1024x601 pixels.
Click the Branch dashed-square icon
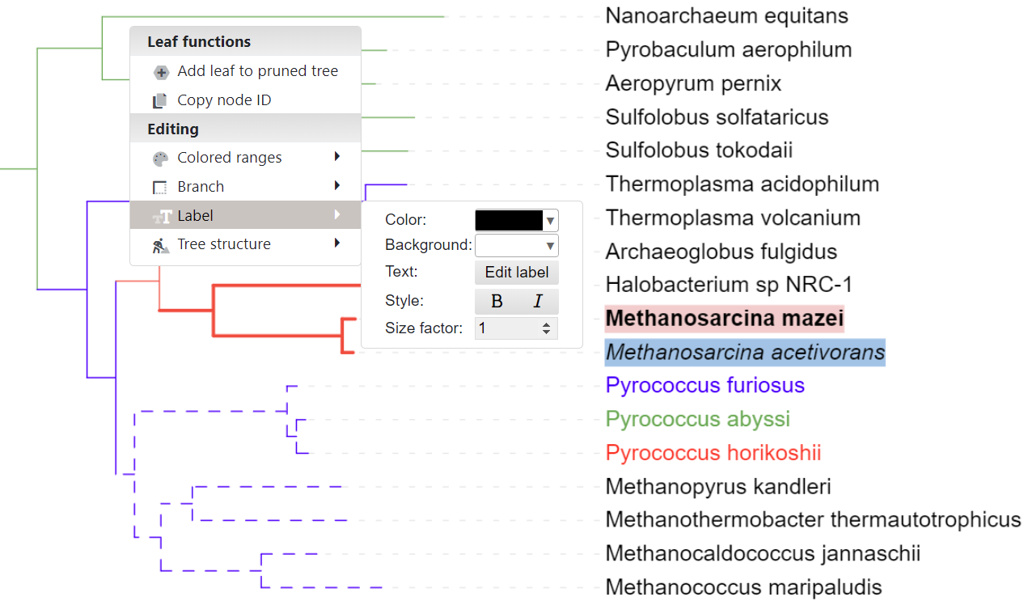[160, 188]
